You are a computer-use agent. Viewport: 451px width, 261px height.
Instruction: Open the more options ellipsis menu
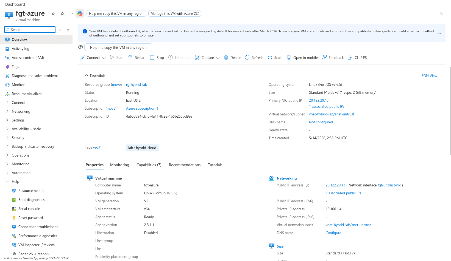71,13
